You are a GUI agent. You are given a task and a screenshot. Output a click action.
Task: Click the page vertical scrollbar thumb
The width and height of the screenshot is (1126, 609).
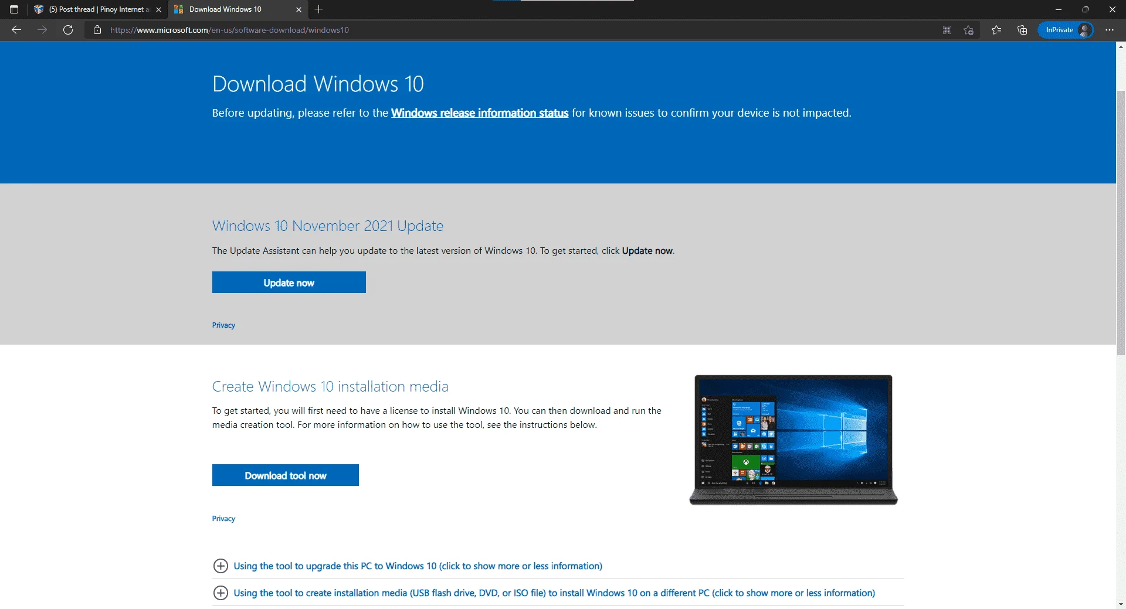pos(1121,223)
